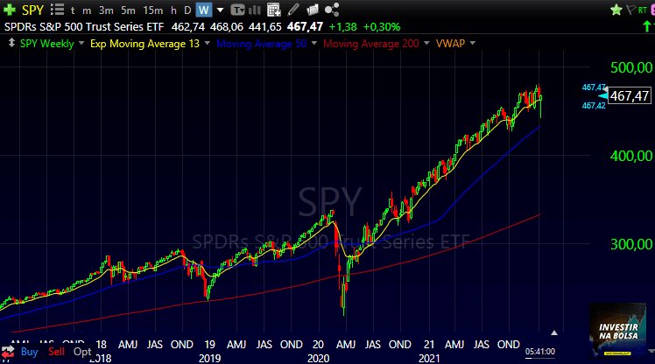Viewport: 655px width, 364px height.
Task: Select the hourly 'h' timeframe
Action: (x=173, y=10)
